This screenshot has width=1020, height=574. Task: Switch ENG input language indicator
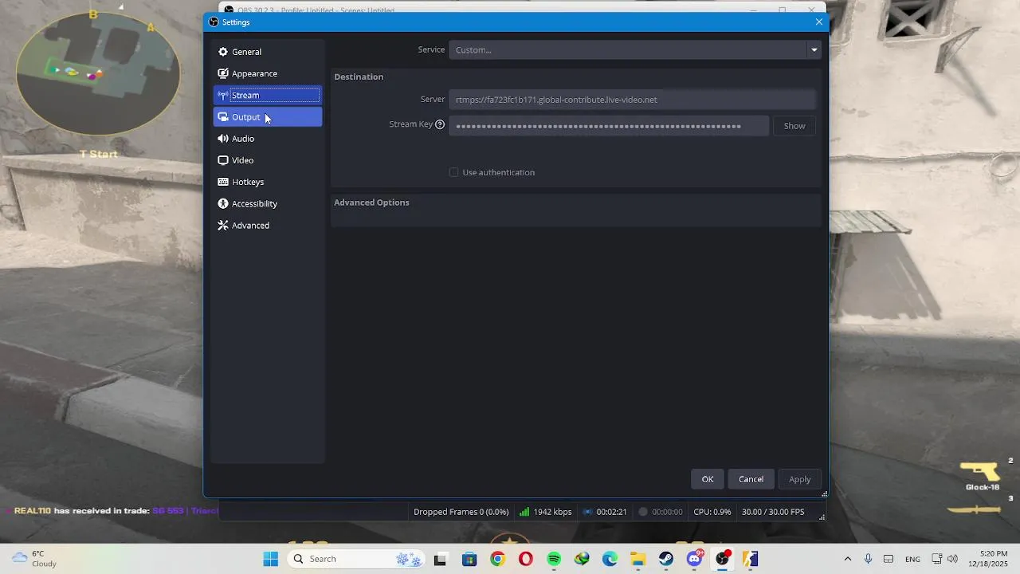tap(912, 559)
